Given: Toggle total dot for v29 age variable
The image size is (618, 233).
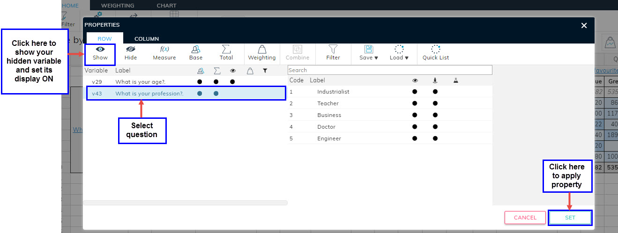Looking at the screenshot, I should tap(216, 82).
